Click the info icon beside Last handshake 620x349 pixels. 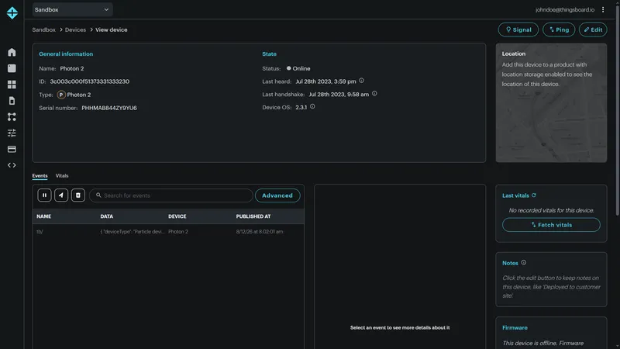point(374,94)
